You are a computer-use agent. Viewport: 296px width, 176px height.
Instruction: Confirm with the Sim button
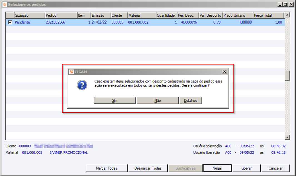click(x=115, y=101)
